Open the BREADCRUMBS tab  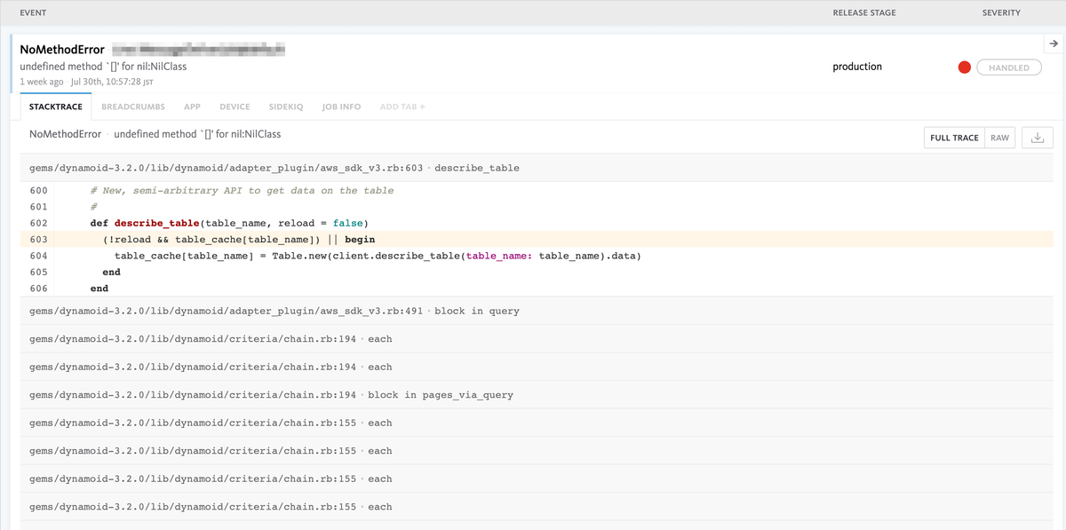(x=133, y=107)
